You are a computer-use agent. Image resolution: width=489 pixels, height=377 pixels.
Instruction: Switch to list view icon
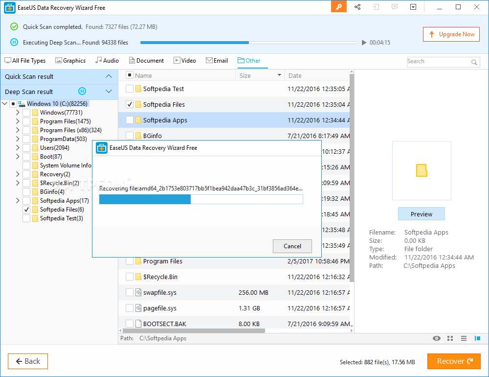tap(464, 338)
